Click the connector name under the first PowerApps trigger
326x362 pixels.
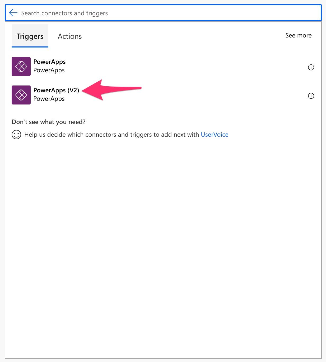(49, 70)
